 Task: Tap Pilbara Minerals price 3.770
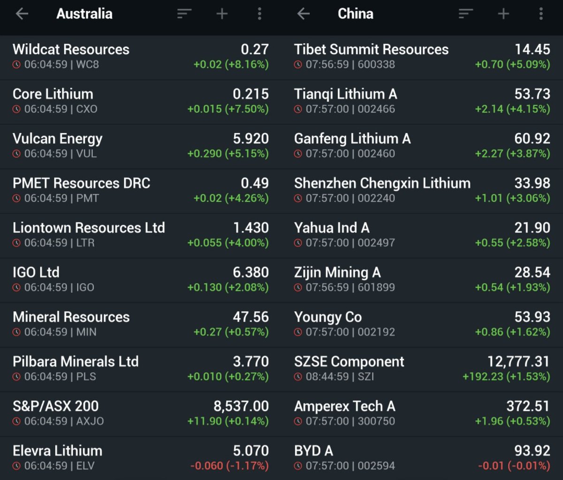[251, 361]
